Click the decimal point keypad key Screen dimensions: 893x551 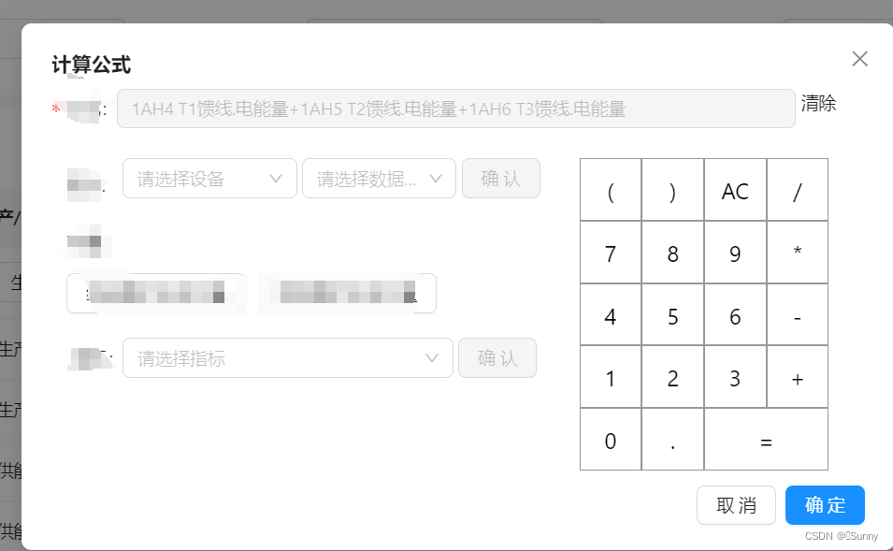tap(672, 439)
